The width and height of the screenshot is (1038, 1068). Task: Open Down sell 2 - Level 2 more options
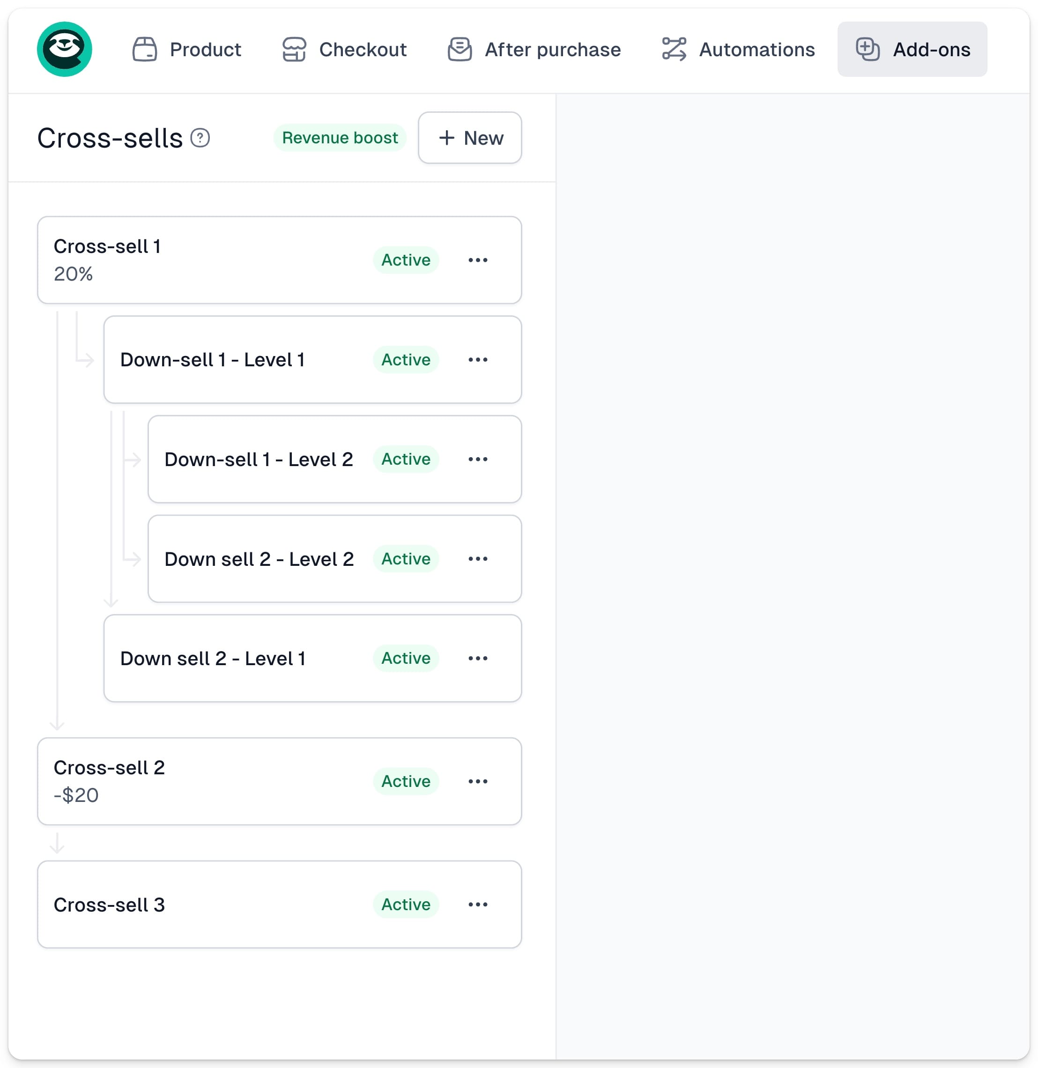point(478,559)
